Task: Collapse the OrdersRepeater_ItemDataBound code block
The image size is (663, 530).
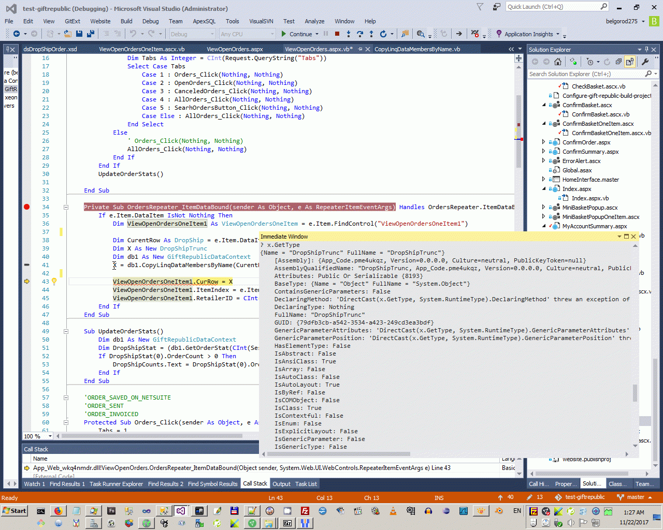Action: [x=66, y=207]
